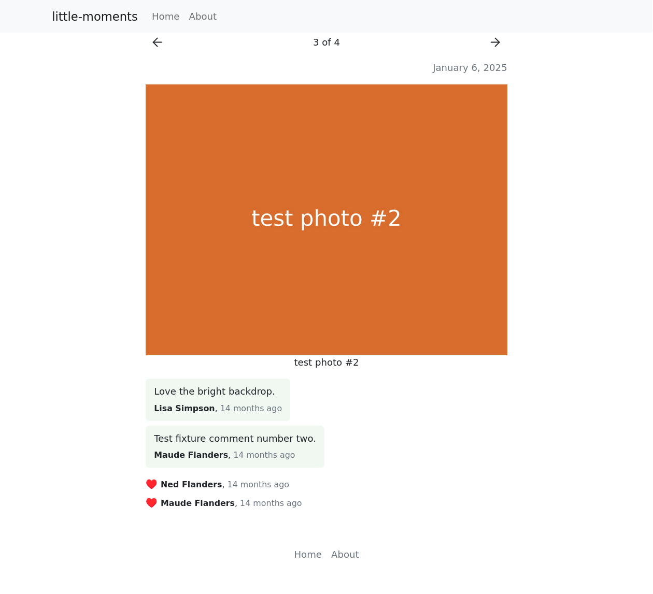Click the heart icon beside Maude Flanders
The height and width of the screenshot is (594, 653).
click(151, 503)
